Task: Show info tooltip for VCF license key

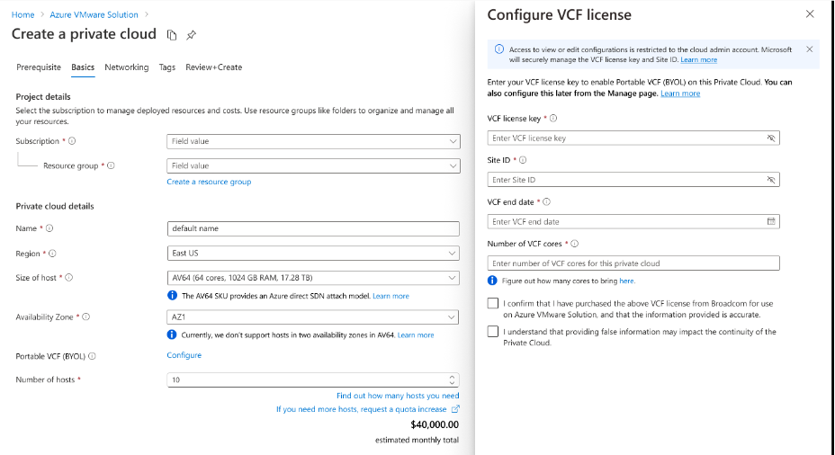Action: point(553,118)
